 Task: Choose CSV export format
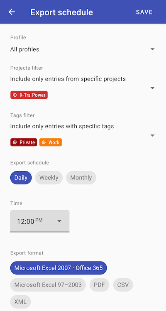pos(123,285)
